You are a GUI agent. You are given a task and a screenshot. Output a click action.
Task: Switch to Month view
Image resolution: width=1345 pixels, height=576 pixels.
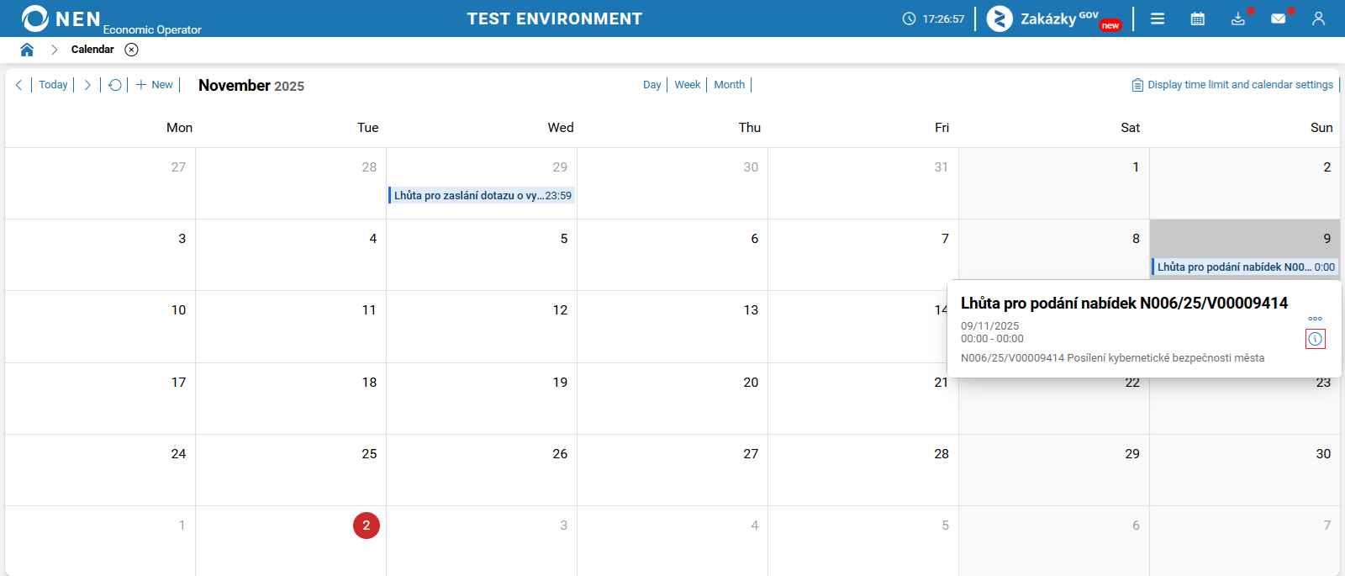tap(729, 85)
